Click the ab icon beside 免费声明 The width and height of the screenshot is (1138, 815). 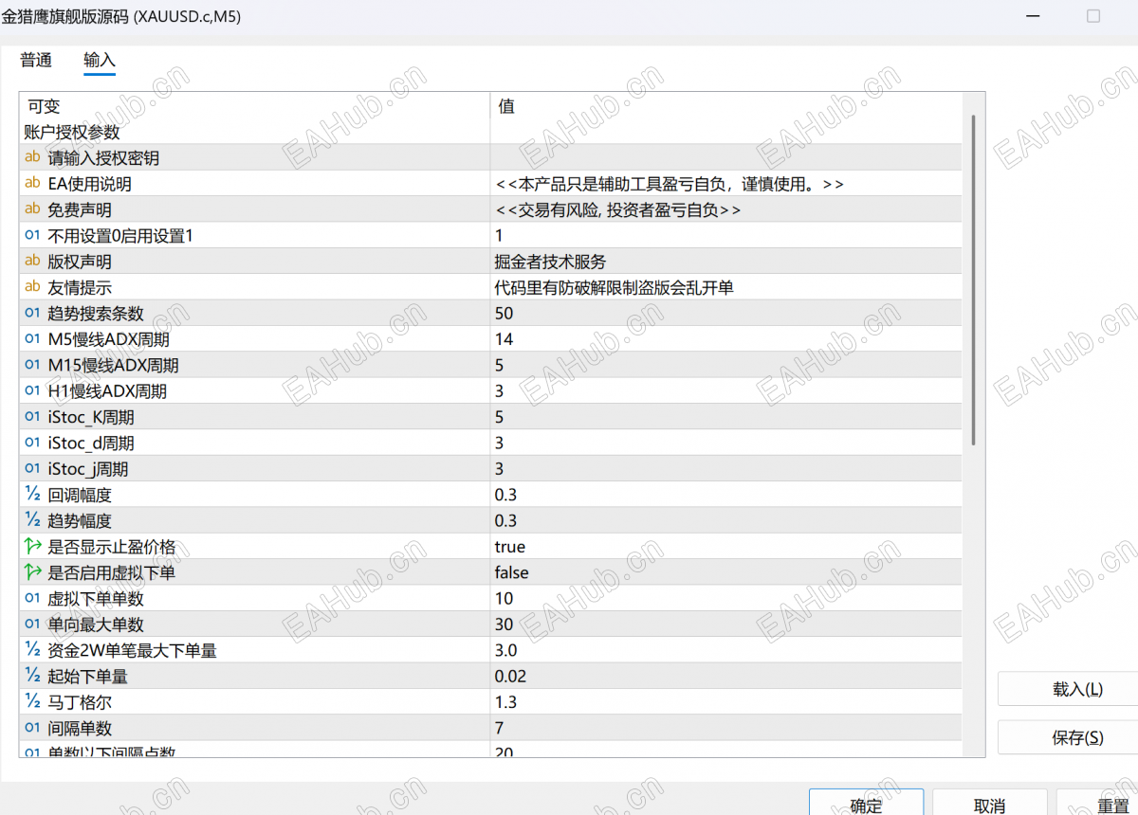pos(32,209)
